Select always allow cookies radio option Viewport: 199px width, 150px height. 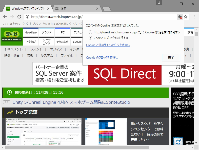pyautogui.click(x=90, y=32)
